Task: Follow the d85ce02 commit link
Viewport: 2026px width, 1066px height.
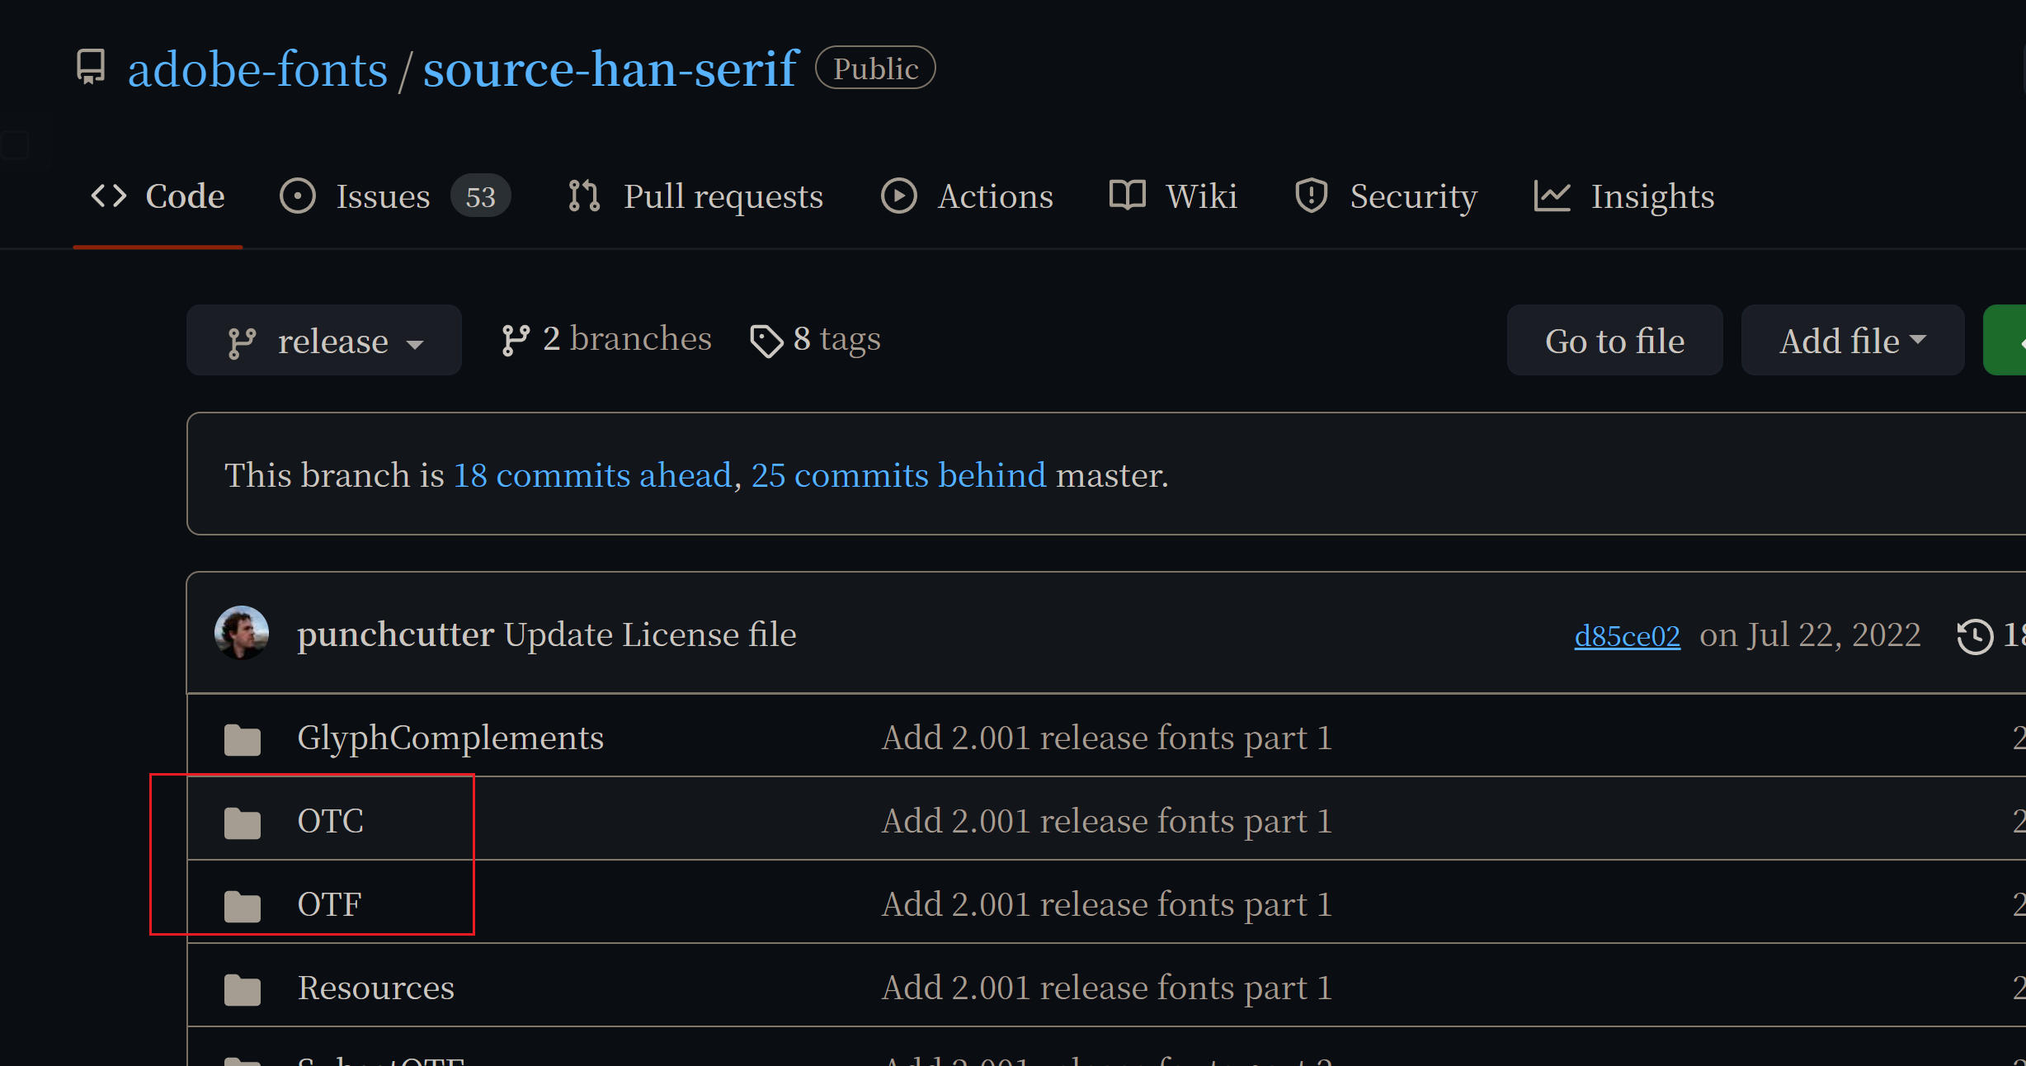Action: pyautogui.click(x=1626, y=635)
